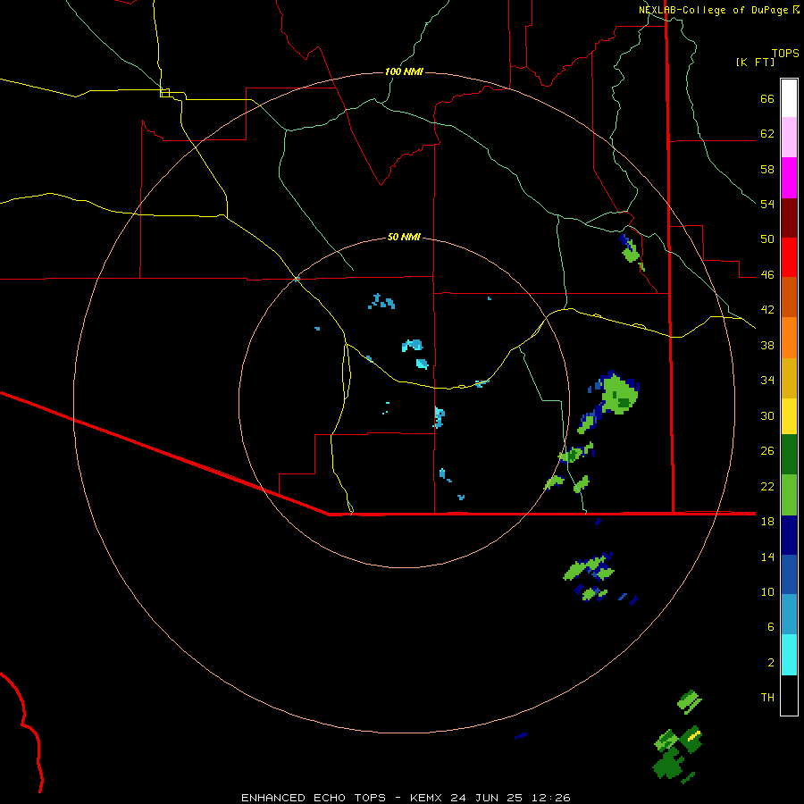Click the legend value 58
Screen dimensions: 804x804
[x=767, y=169]
